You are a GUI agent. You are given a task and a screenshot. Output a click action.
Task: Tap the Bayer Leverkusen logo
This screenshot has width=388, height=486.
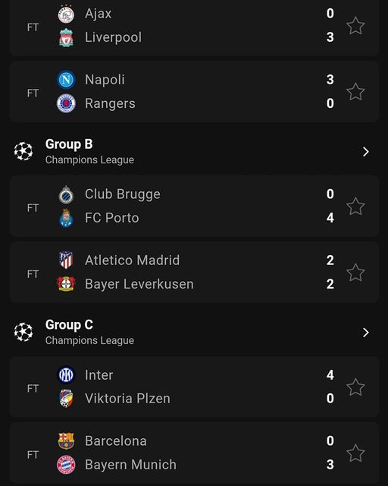point(66,284)
